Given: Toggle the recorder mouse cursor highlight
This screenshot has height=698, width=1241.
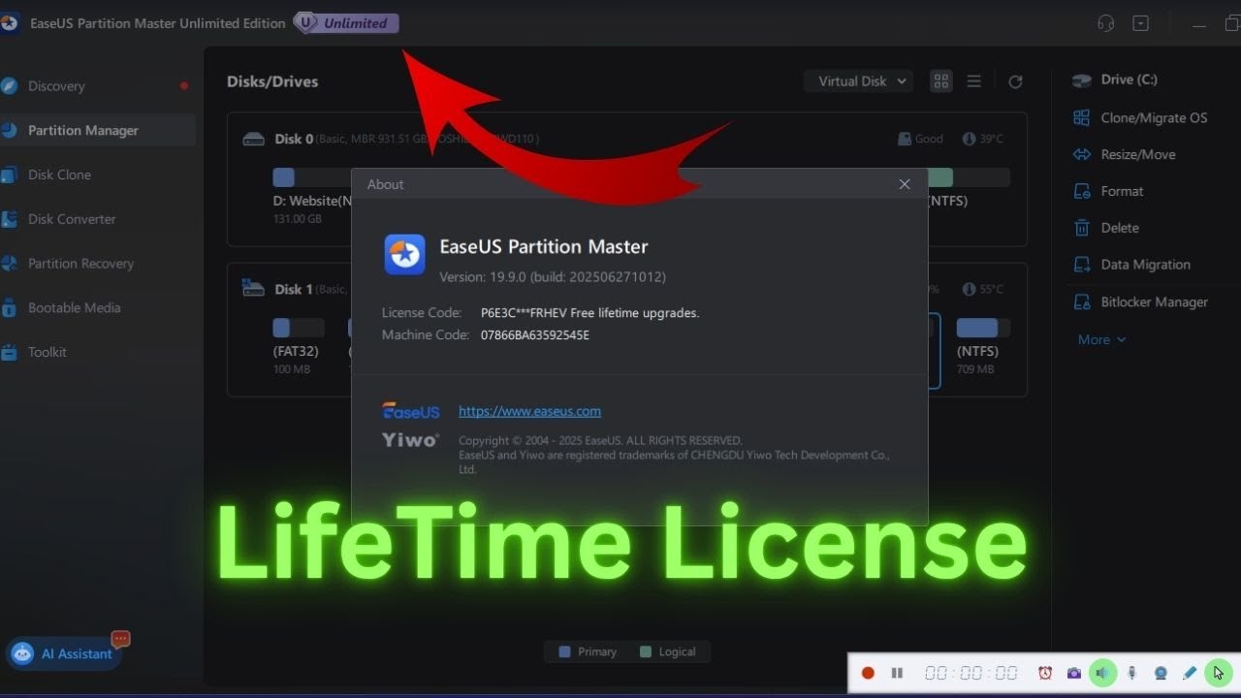Looking at the screenshot, I should click(x=1218, y=673).
